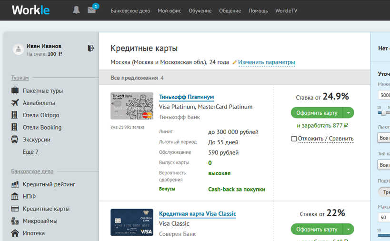The width and height of the screenshot is (390, 241).
Task: Click the lower slider track under the 50 field
Action: (x=384, y=235)
